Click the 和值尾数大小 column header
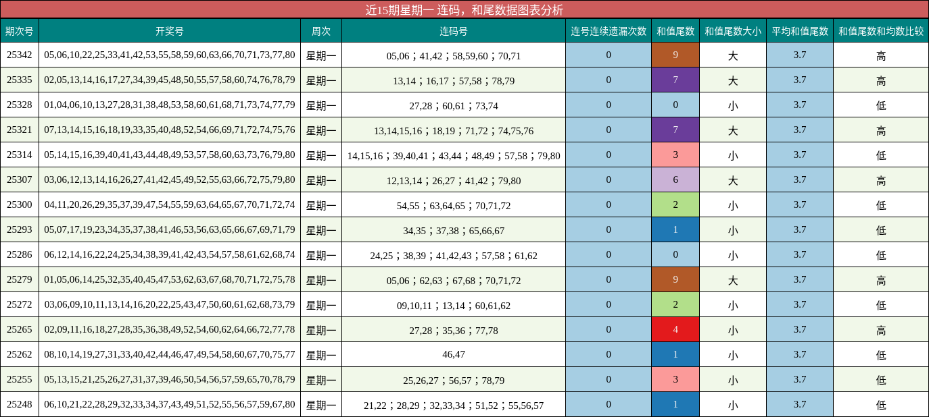This screenshot has width=929, height=417. point(733,30)
